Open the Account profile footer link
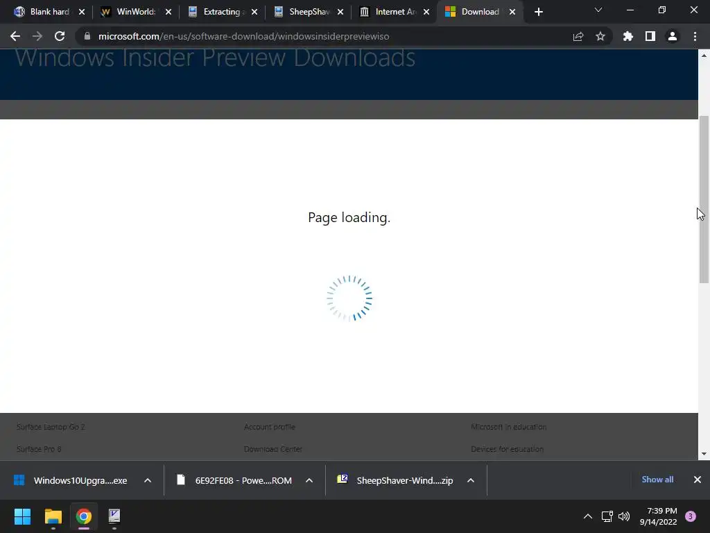Screen dimensions: 710x533 [x=270, y=427]
